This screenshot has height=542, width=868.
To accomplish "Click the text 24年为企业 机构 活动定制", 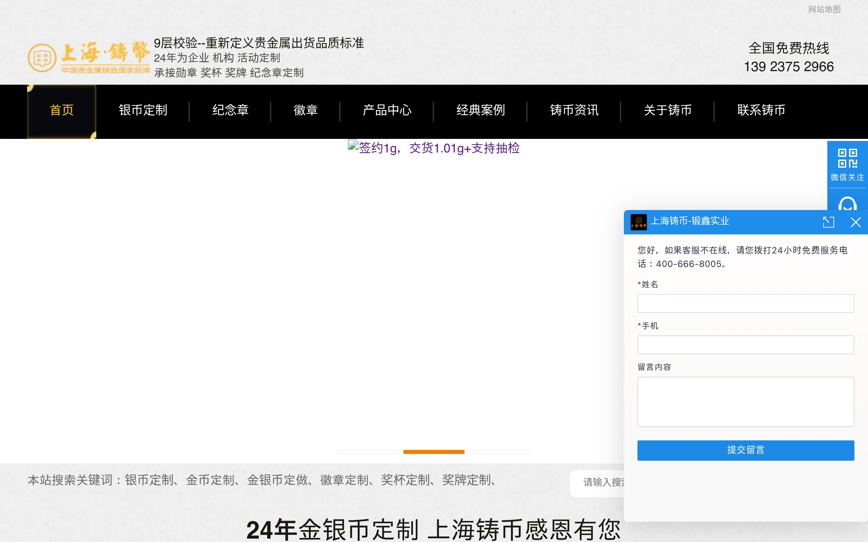I will 217,58.
